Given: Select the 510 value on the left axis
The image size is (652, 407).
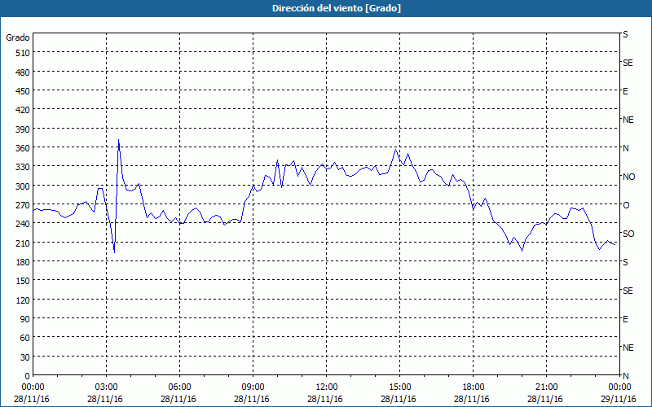Looking at the screenshot, I should pos(23,53).
